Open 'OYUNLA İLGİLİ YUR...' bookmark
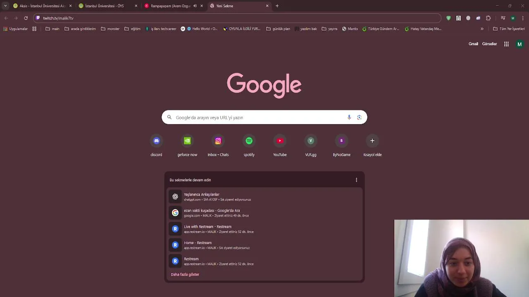The height and width of the screenshot is (297, 529). (x=242, y=29)
